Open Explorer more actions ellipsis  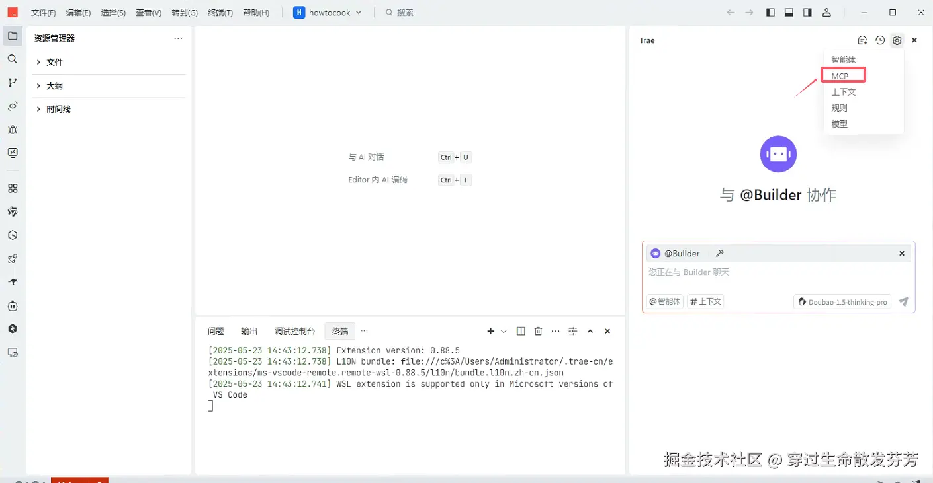point(178,38)
